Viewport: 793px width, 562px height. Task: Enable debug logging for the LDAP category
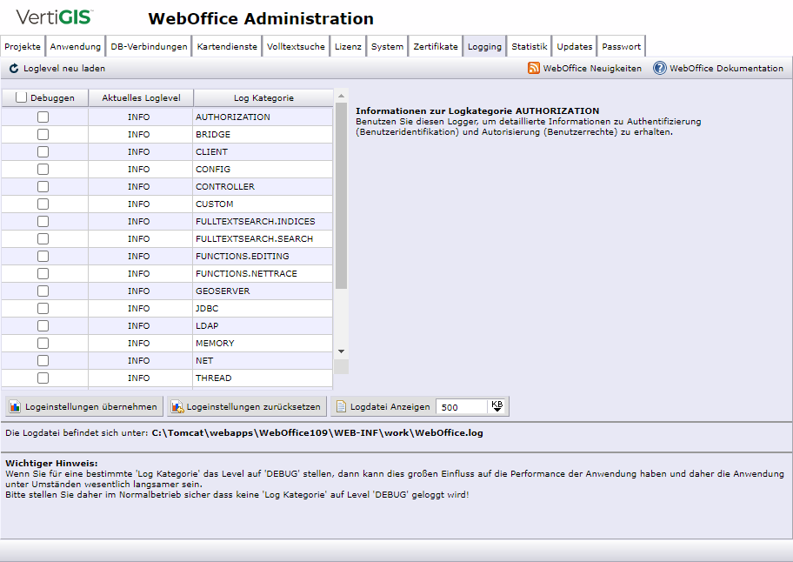pos(42,325)
